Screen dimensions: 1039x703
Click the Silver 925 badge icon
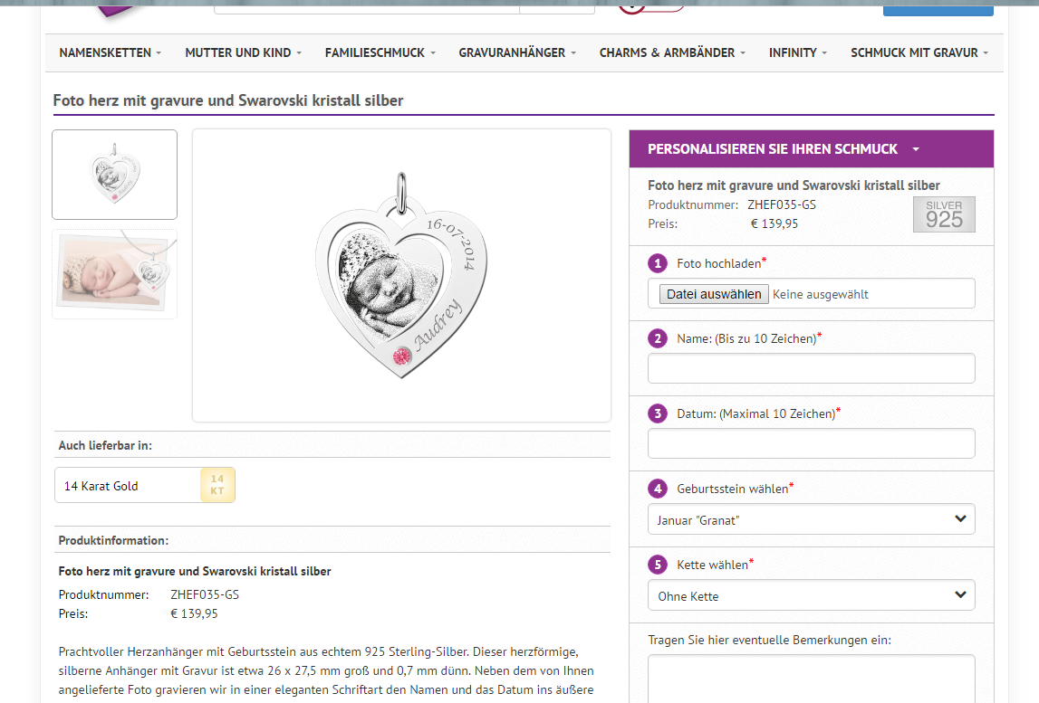(x=944, y=214)
